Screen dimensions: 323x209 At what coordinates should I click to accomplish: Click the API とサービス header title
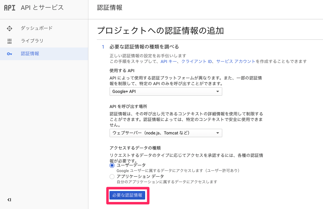click(x=42, y=8)
